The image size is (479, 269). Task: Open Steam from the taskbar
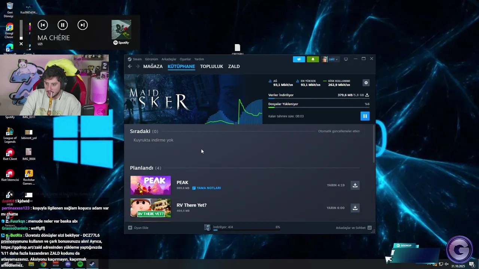[x=92, y=264]
